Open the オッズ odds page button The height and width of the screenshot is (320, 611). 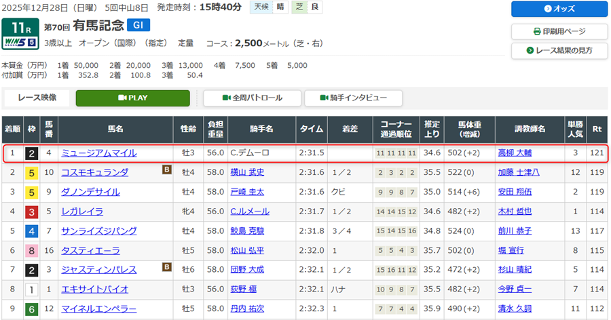(559, 9)
